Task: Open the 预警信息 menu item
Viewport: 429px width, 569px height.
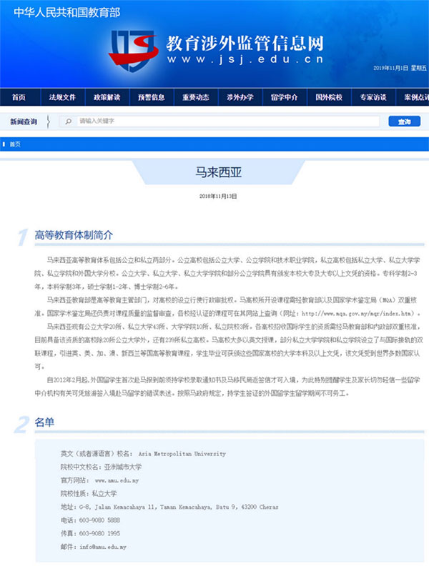Action: coord(152,97)
